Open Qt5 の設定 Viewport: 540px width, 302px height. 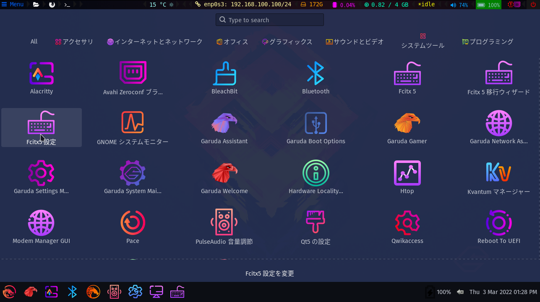tap(316, 228)
